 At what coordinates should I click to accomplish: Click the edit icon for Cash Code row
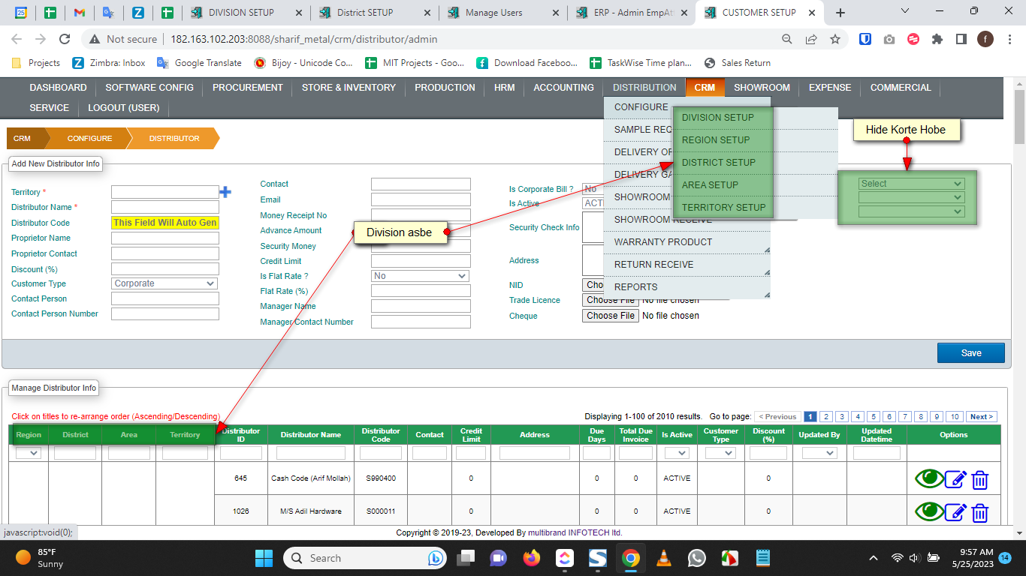[x=955, y=479]
